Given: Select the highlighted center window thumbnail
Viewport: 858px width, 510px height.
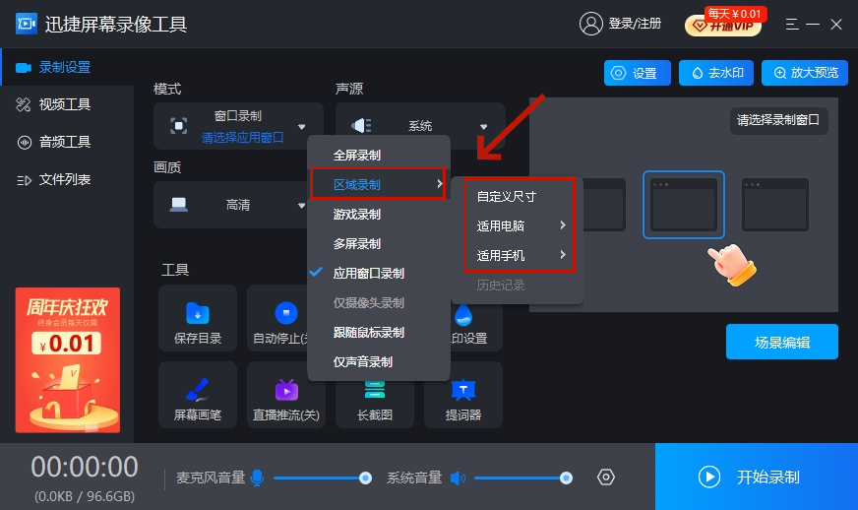Looking at the screenshot, I should pos(684,205).
